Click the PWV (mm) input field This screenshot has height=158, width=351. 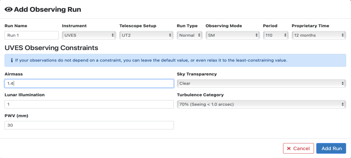89,126
